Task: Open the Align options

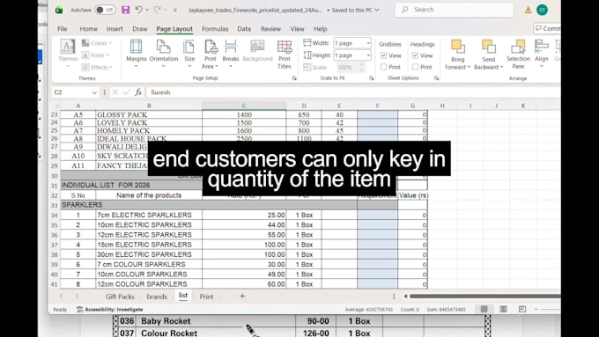Action: pos(542,54)
